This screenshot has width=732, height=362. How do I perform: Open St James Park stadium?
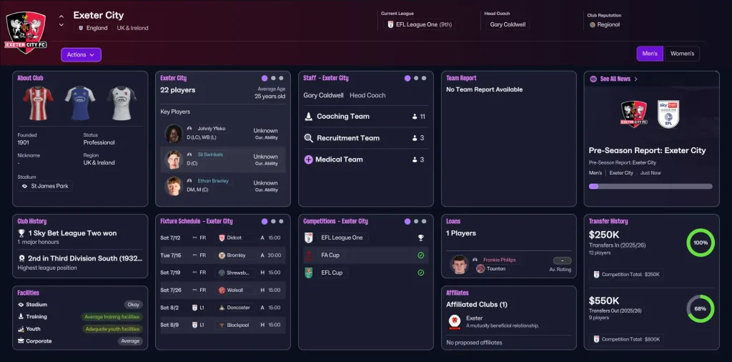45,186
